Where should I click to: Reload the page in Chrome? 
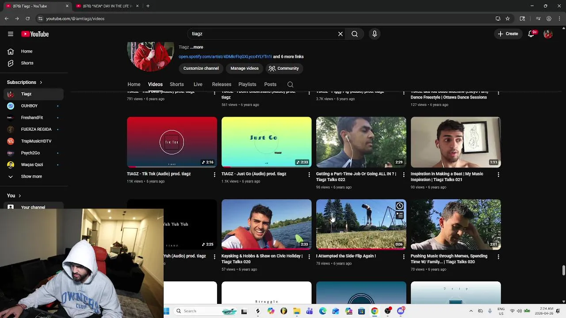(27, 19)
